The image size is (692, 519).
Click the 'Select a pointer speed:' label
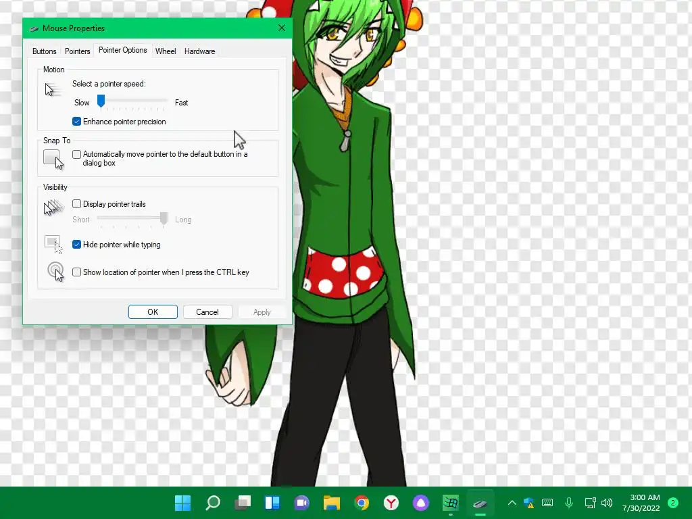[109, 84]
